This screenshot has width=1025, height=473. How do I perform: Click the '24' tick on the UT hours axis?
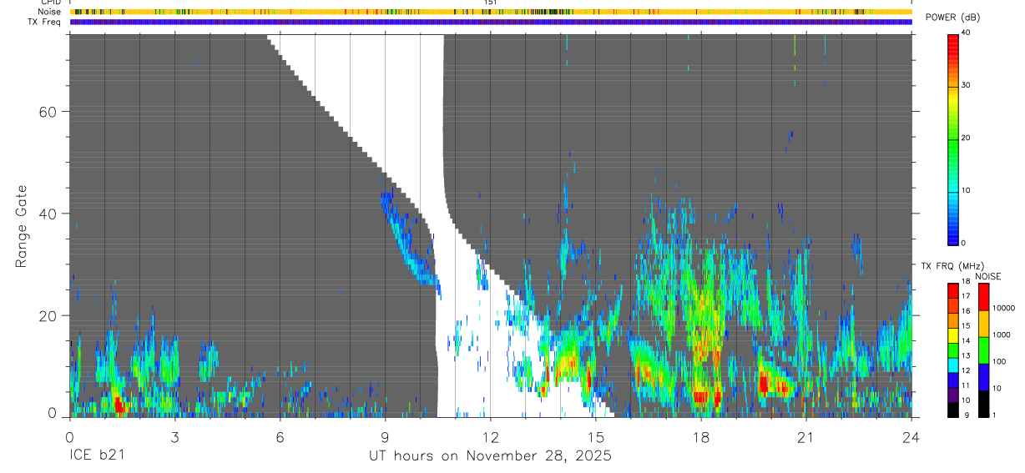pyautogui.click(x=911, y=436)
